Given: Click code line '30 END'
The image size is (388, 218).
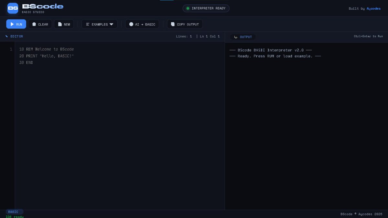Looking at the screenshot, I should click(26, 62).
